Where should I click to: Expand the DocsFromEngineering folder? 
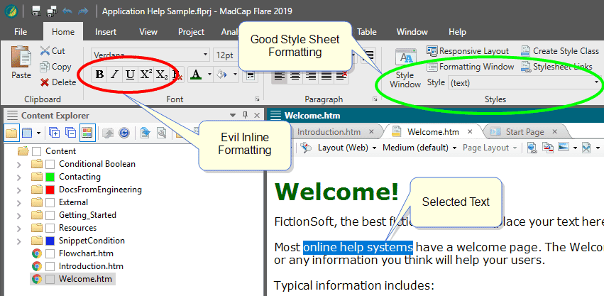(x=19, y=190)
